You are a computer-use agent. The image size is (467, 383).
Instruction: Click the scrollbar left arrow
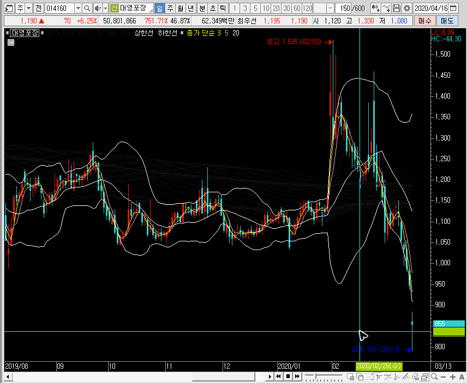pyautogui.click(x=8, y=377)
